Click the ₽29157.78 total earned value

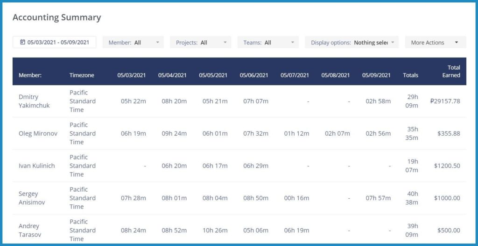445,101
